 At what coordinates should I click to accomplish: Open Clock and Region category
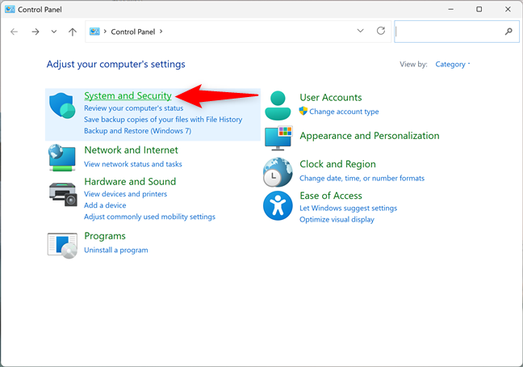[x=337, y=164]
